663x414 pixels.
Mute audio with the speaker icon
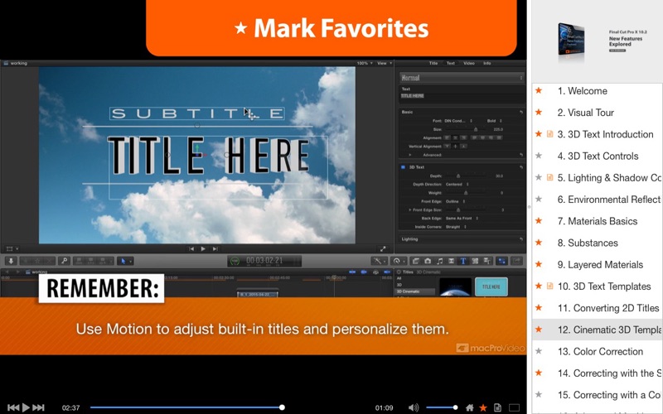click(413, 407)
